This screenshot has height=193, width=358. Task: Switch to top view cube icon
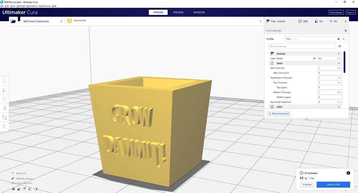pyautogui.click(x=25, y=189)
